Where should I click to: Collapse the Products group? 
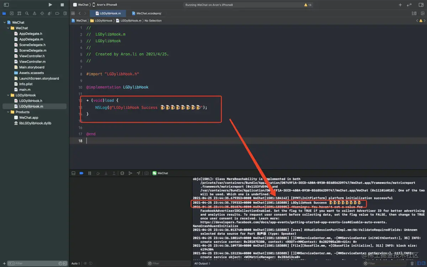(9, 112)
